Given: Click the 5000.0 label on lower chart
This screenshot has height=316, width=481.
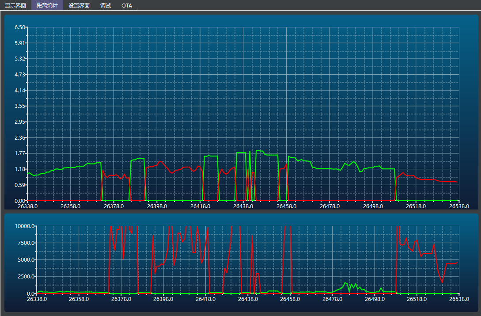Looking at the screenshot, I should point(26,260).
